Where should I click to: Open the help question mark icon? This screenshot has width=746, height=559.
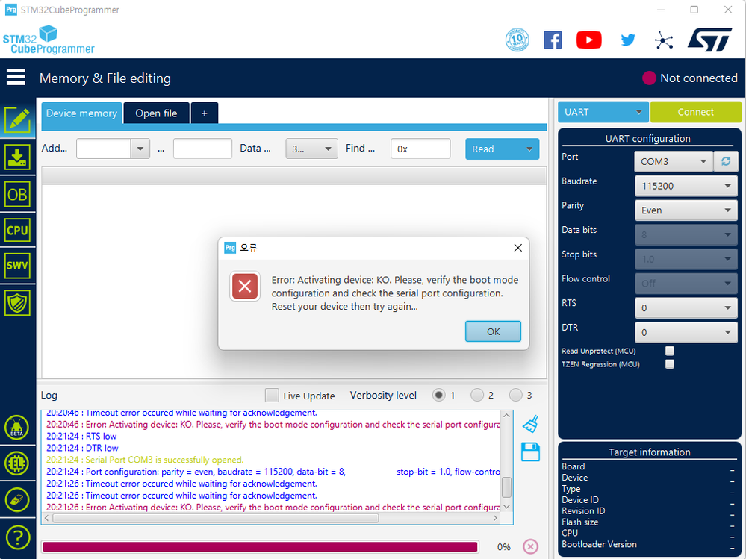tap(17, 537)
